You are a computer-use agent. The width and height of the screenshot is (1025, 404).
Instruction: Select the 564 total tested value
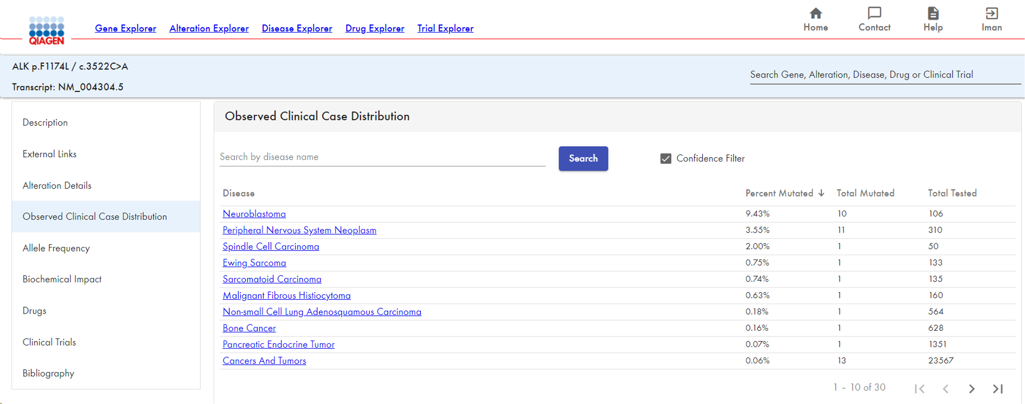936,312
